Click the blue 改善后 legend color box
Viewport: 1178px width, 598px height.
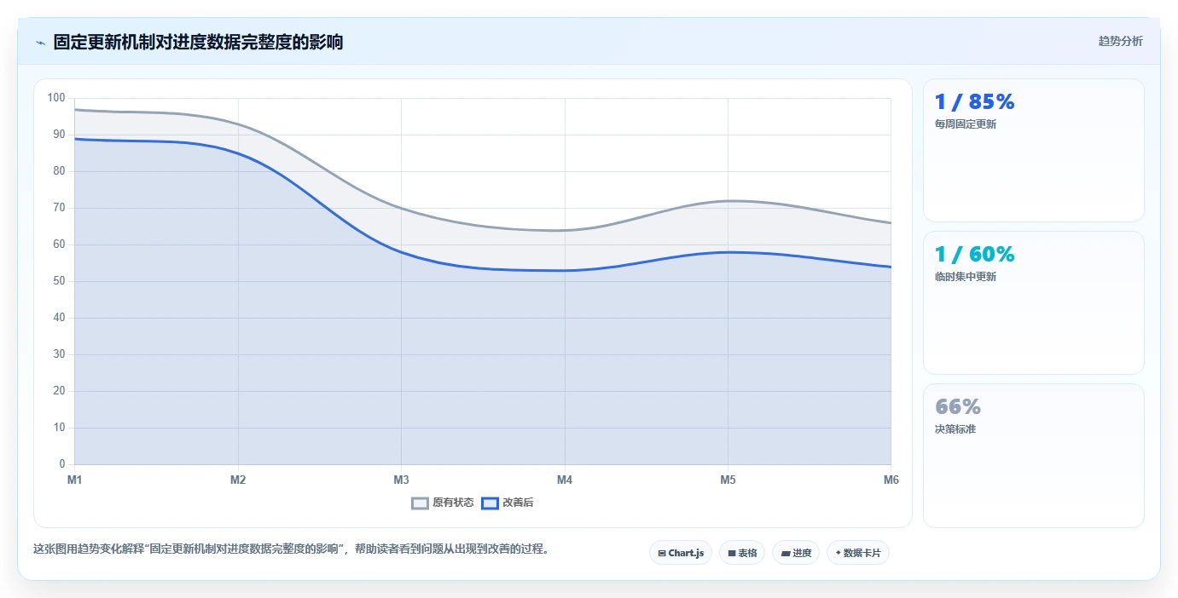[490, 503]
